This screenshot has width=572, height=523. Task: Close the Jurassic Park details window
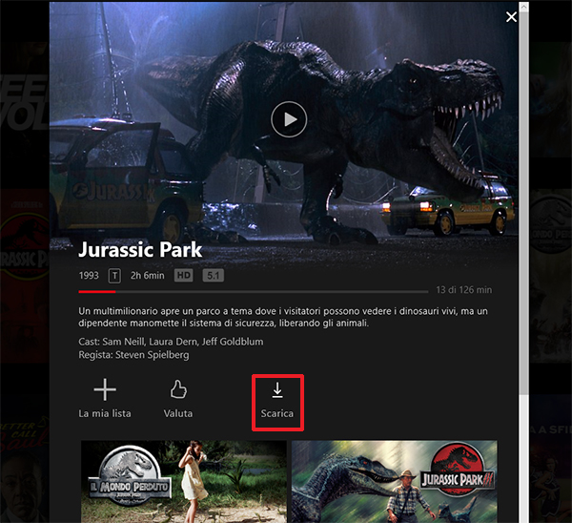pyautogui.click(x=512, y=17)
